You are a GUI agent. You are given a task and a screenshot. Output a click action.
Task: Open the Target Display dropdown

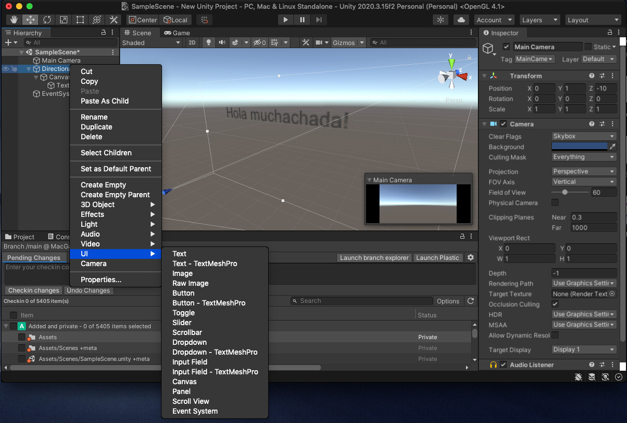tap(584, 349)
